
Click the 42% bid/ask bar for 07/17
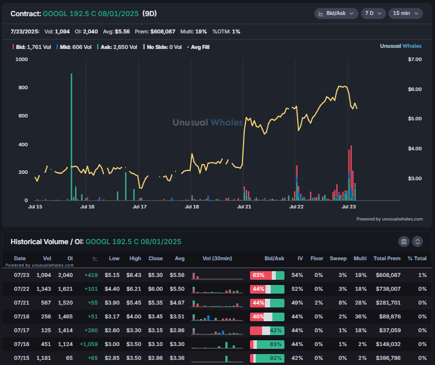267,330
